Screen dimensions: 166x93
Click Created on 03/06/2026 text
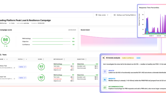(38, 23)
